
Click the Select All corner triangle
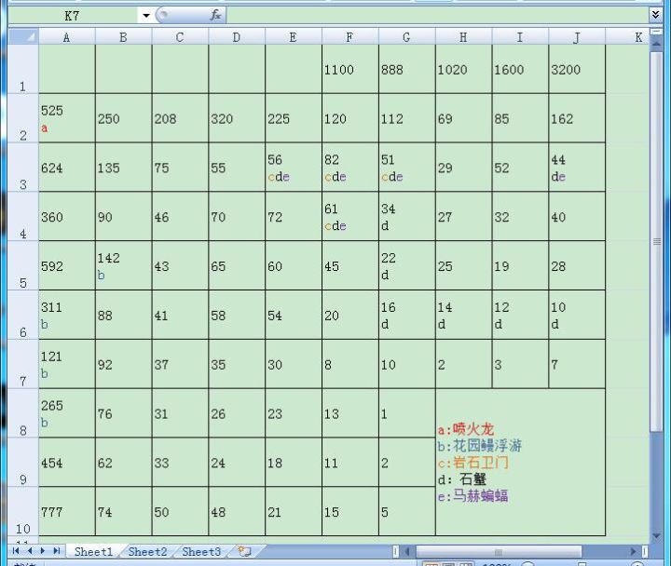(x=23, y=36)
